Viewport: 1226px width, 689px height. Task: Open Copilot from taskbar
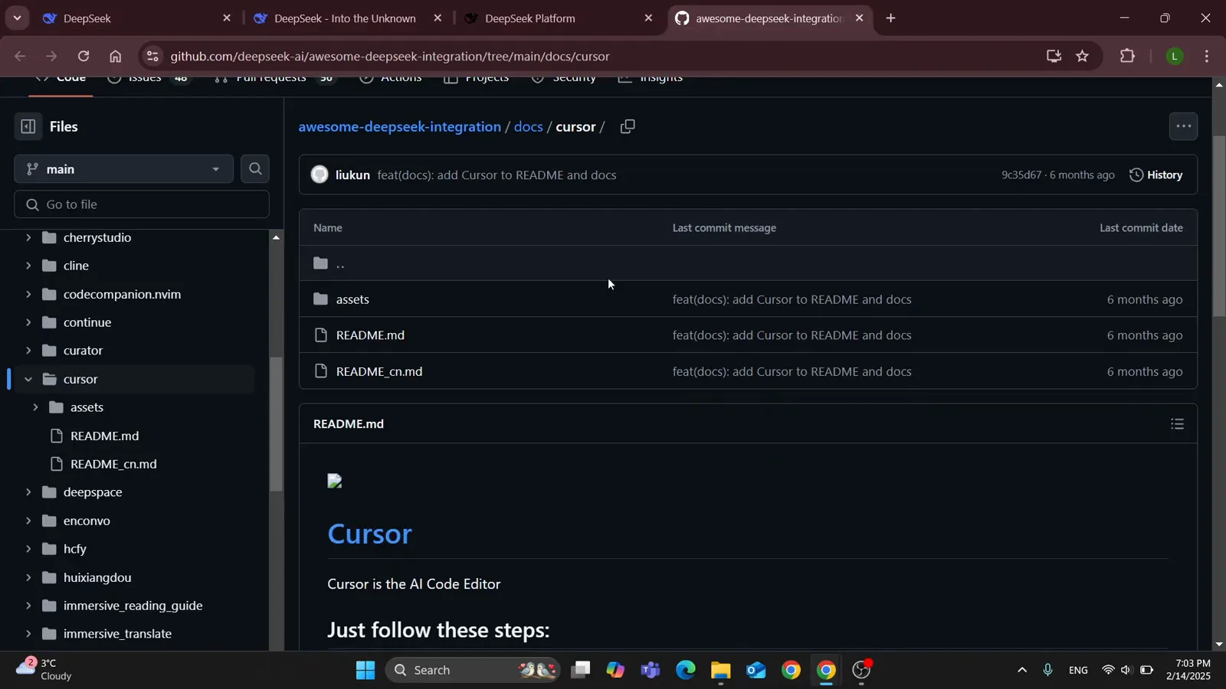(615, 671)
